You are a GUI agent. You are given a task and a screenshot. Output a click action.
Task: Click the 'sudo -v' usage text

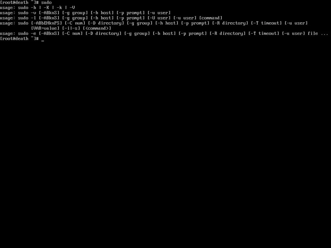tap(27, 13)
